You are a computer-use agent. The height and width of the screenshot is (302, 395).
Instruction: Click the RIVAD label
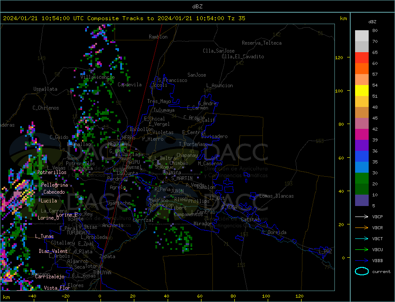tap(181, 199)
